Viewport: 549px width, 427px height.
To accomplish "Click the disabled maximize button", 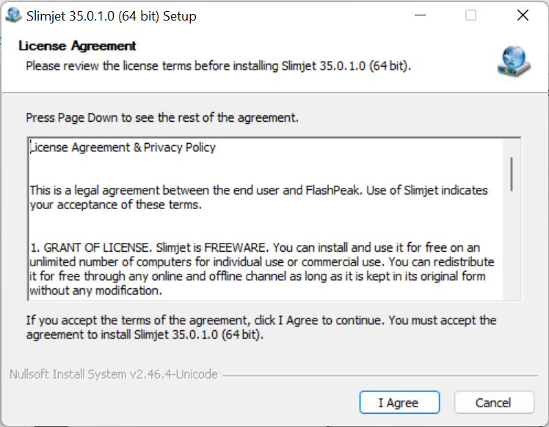I will coord(470,15).
